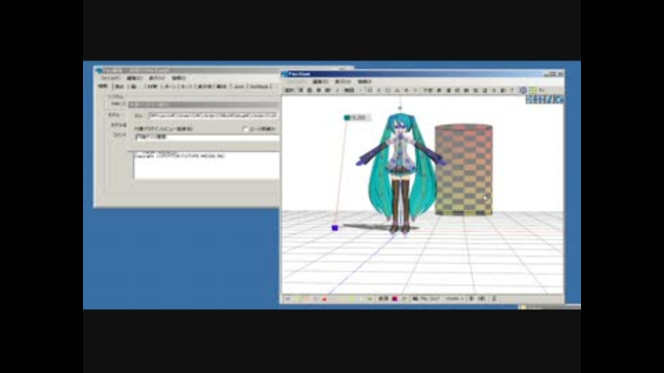Image resolution: width=664 pixels, height=373 pixels.
Task: Open the File menu in PMX editor window
Action: tap(110, 78)
